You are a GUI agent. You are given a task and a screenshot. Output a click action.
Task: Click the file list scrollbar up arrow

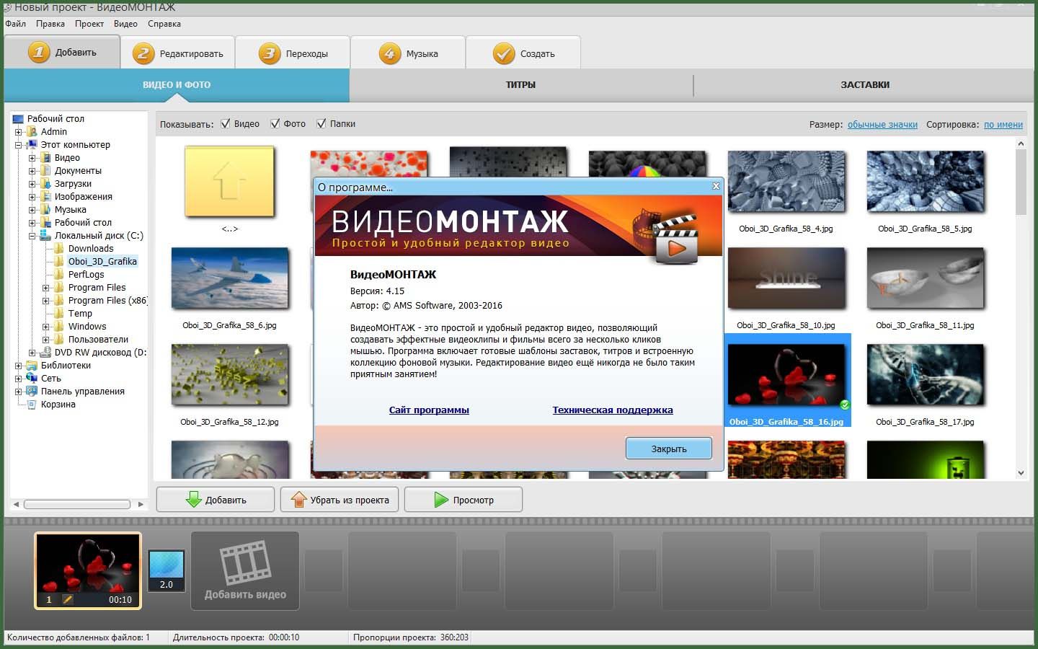[x=1021, y=144]
